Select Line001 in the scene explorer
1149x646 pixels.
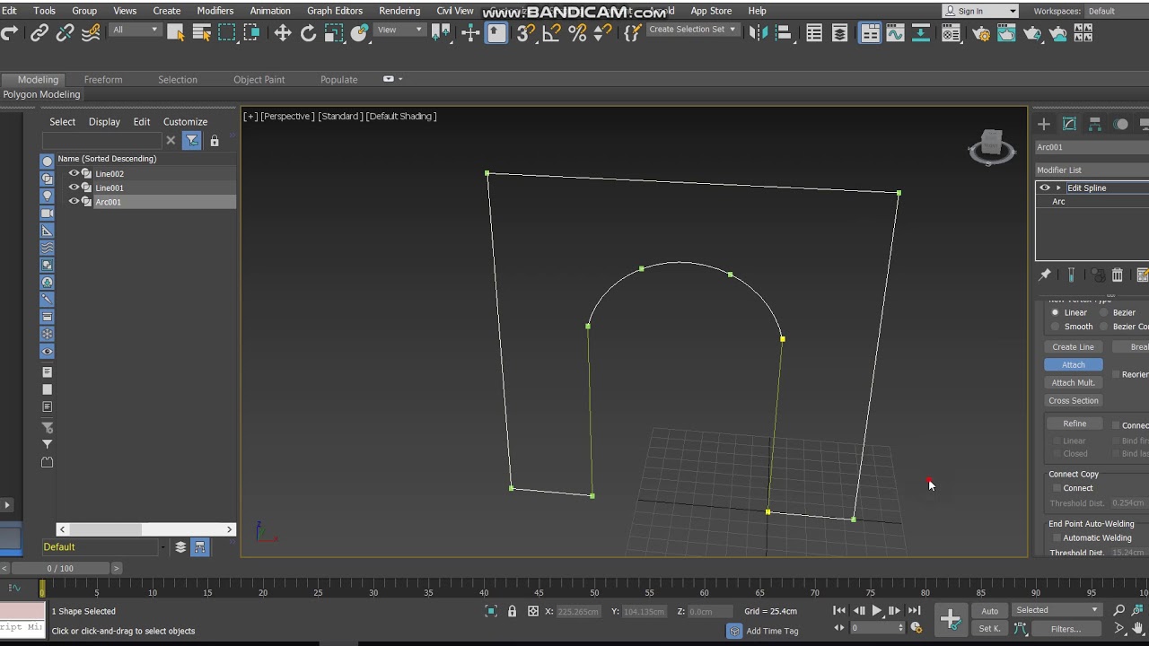point(110,188)
